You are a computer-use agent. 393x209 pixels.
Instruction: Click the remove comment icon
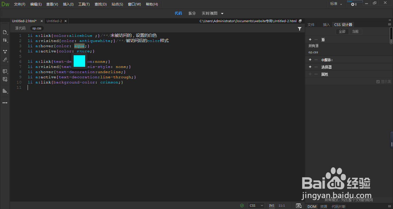pos(5,79)
